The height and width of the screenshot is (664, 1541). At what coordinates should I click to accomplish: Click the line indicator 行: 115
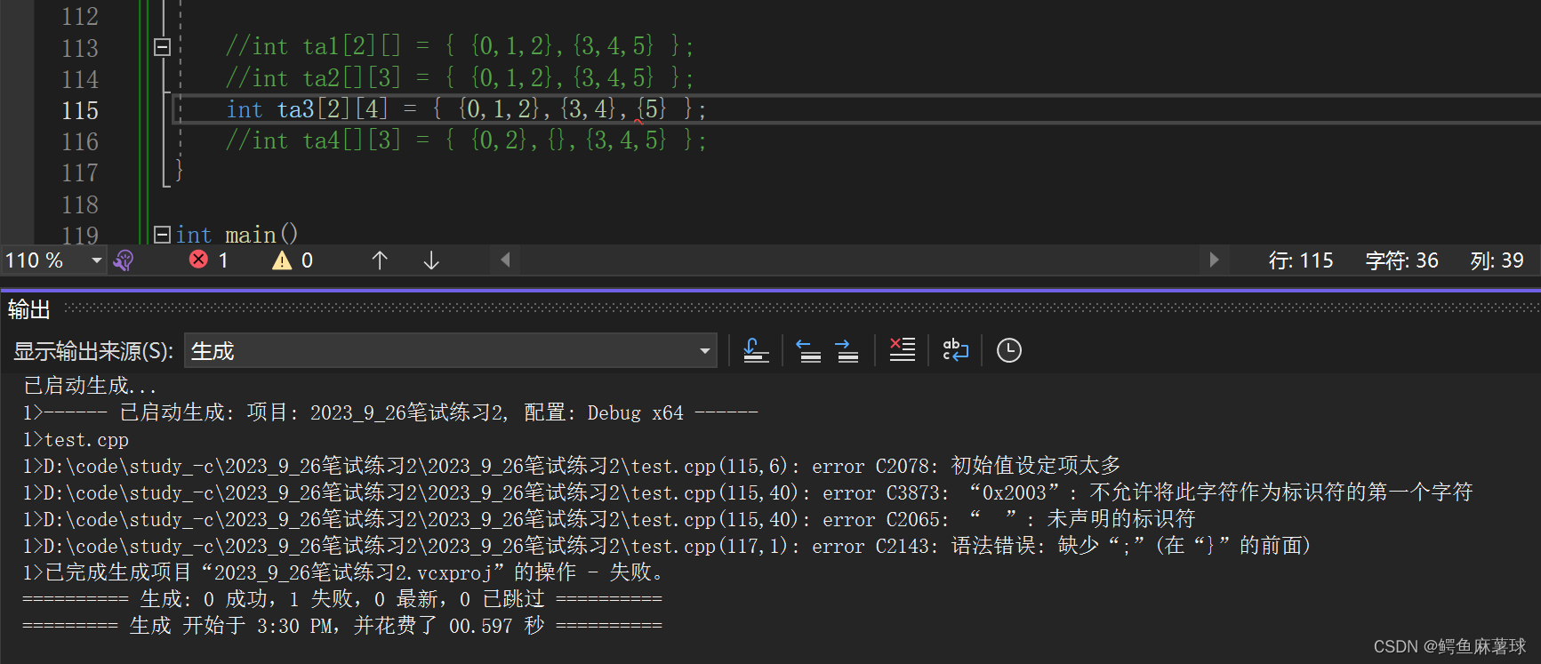coord(1301,260)
